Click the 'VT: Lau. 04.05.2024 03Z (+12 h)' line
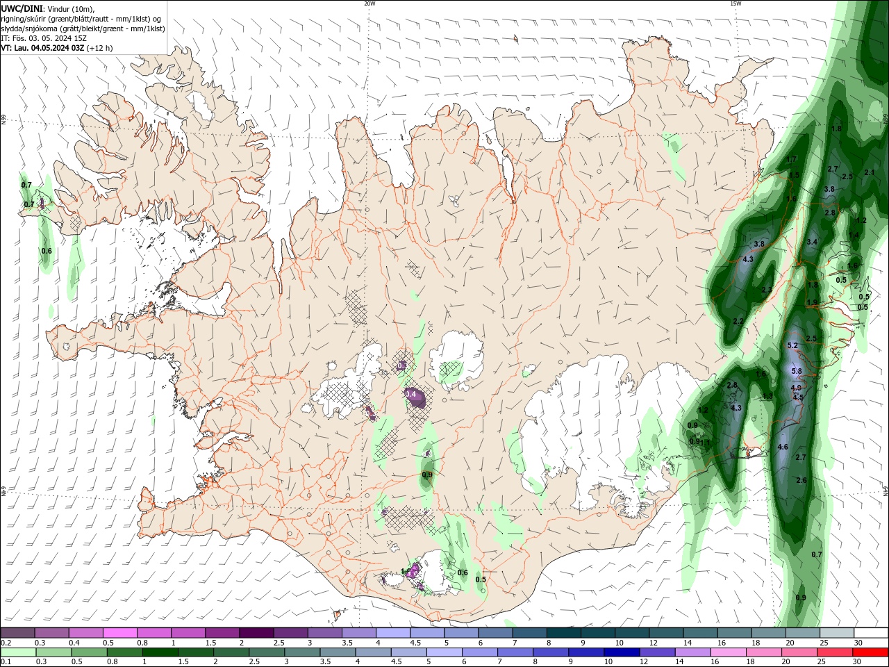The height and width of the screenshot is (667, 889). click(56, 48)
